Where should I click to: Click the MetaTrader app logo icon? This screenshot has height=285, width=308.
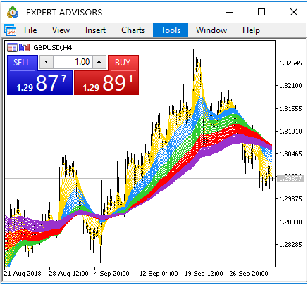coord(13,12)
